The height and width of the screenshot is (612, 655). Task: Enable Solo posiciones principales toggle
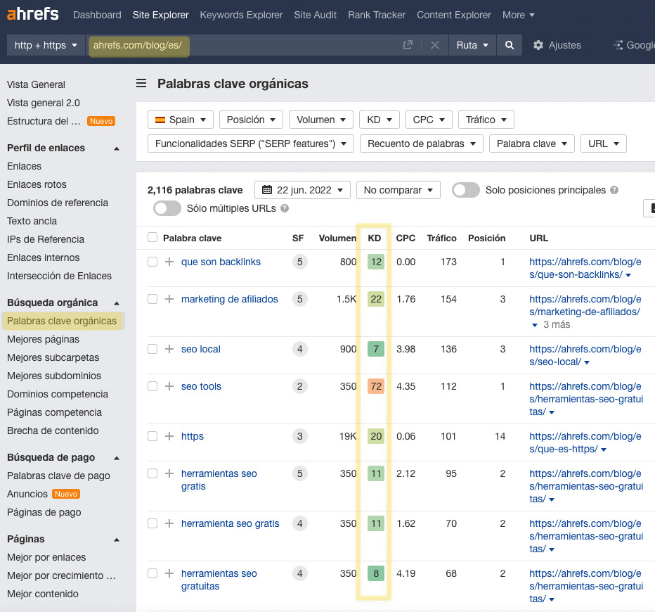pyautogui.click(x=466, y=190)
